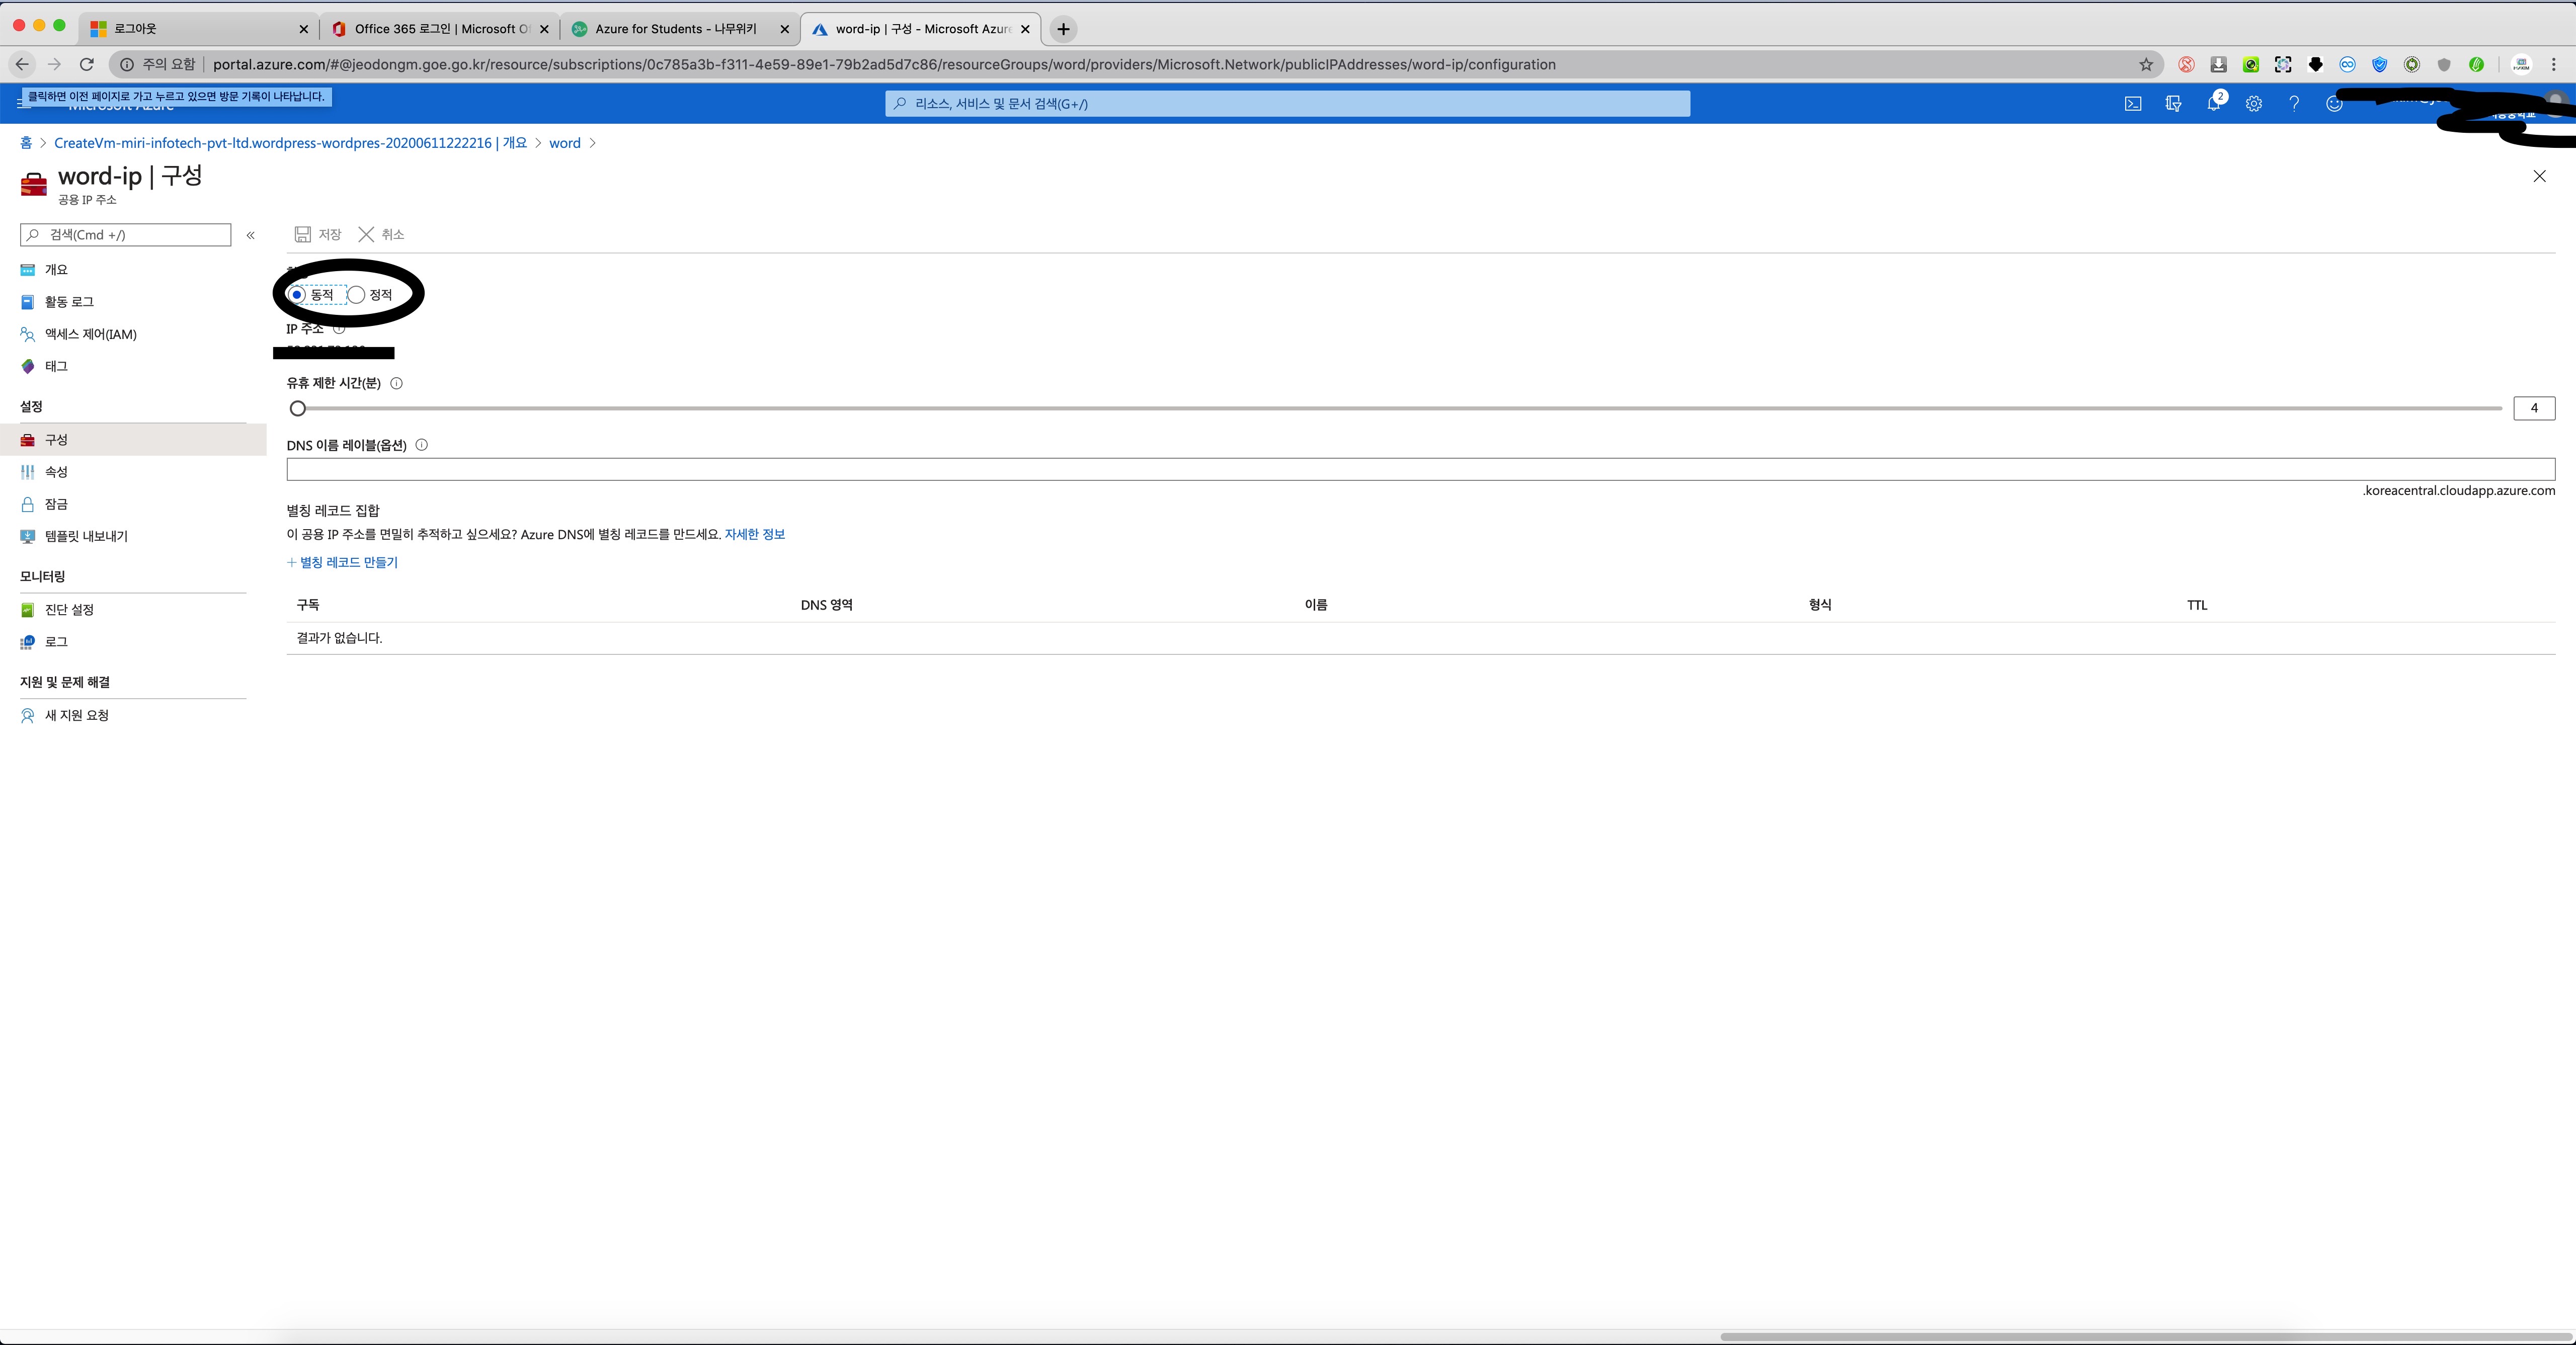This screenshot has width=2576, height=1345.
Task: Open 속성 (Properties) in sidebar
Action: click(56, 472)
